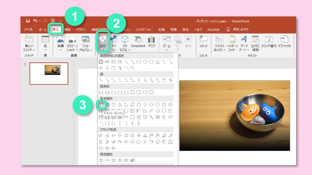Open the 表示 tab
Viewport: 312px width, 175px height.
186,30
